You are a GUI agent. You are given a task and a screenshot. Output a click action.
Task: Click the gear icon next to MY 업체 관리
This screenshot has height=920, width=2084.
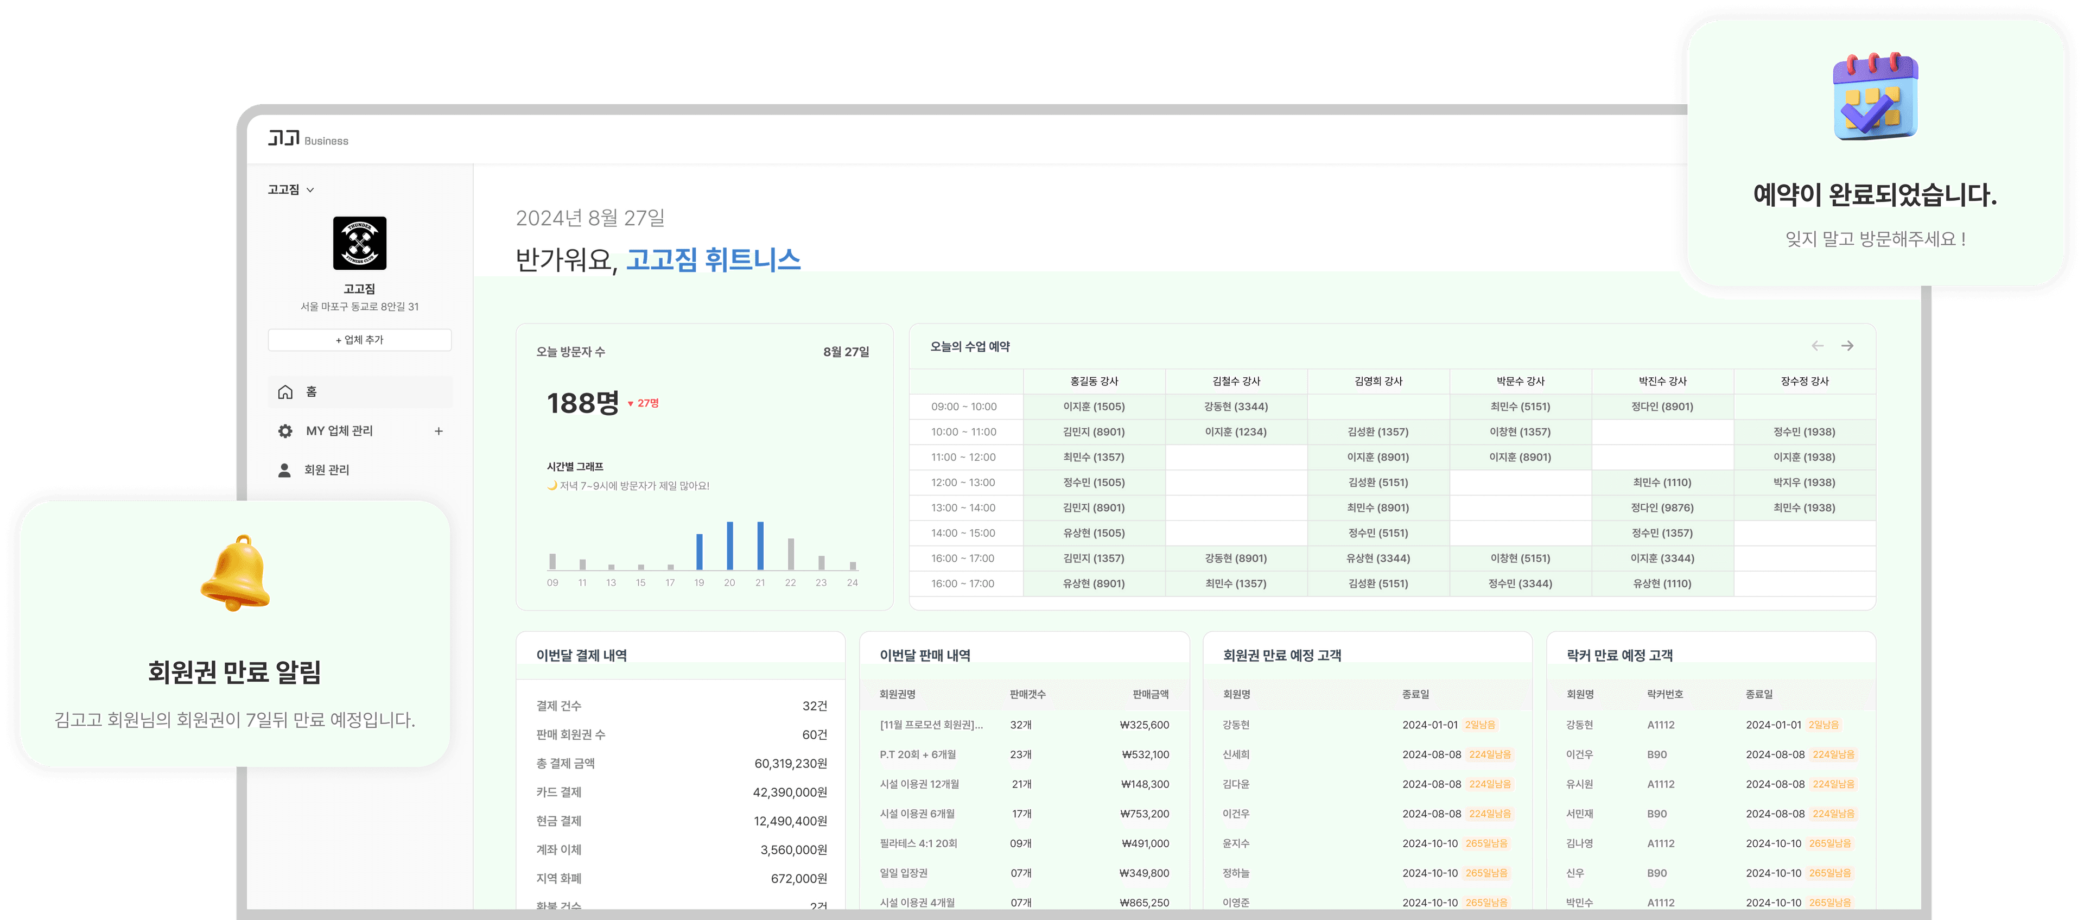[285, 430]
